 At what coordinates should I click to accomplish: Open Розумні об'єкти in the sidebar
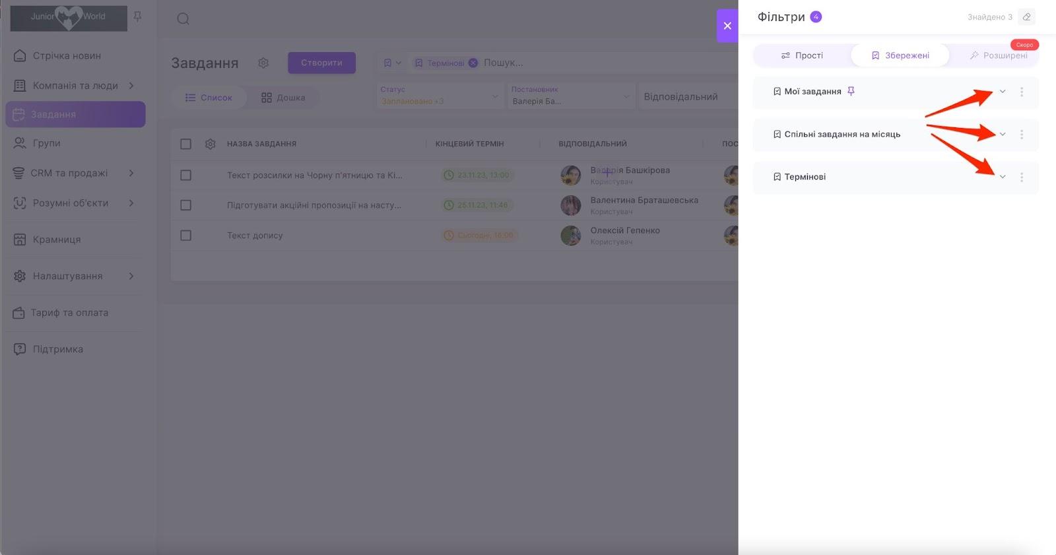coord(71,203)
